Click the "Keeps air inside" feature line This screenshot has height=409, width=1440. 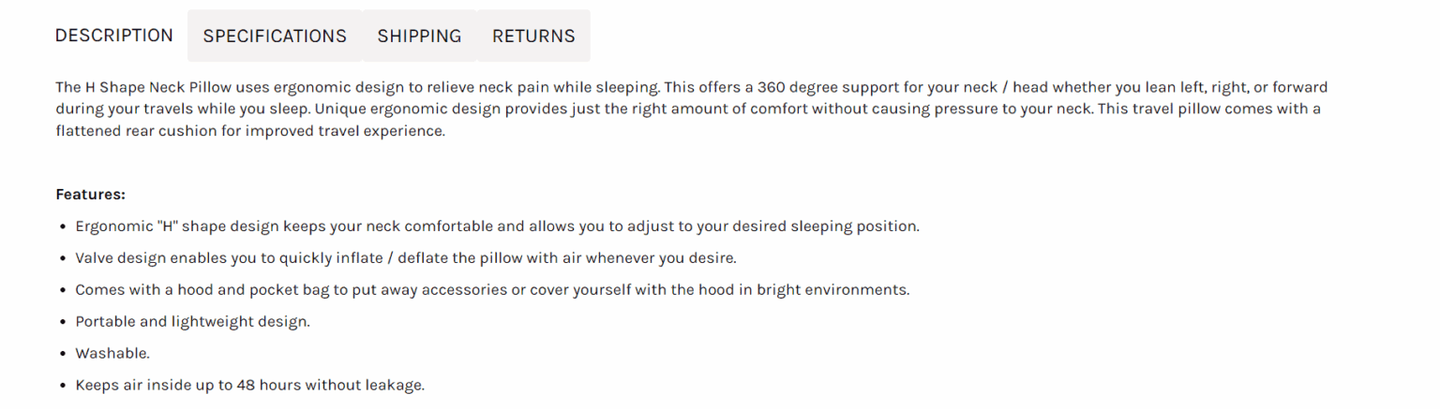[x=249, y=386]
